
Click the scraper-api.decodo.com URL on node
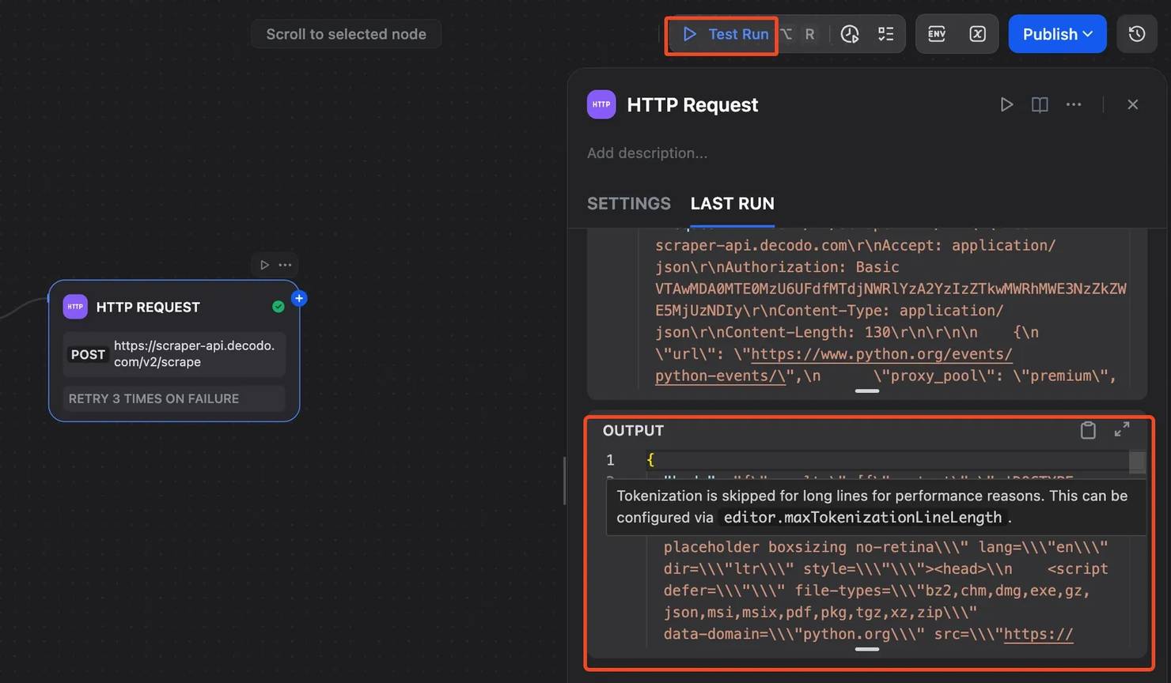(x=195, y=353)
